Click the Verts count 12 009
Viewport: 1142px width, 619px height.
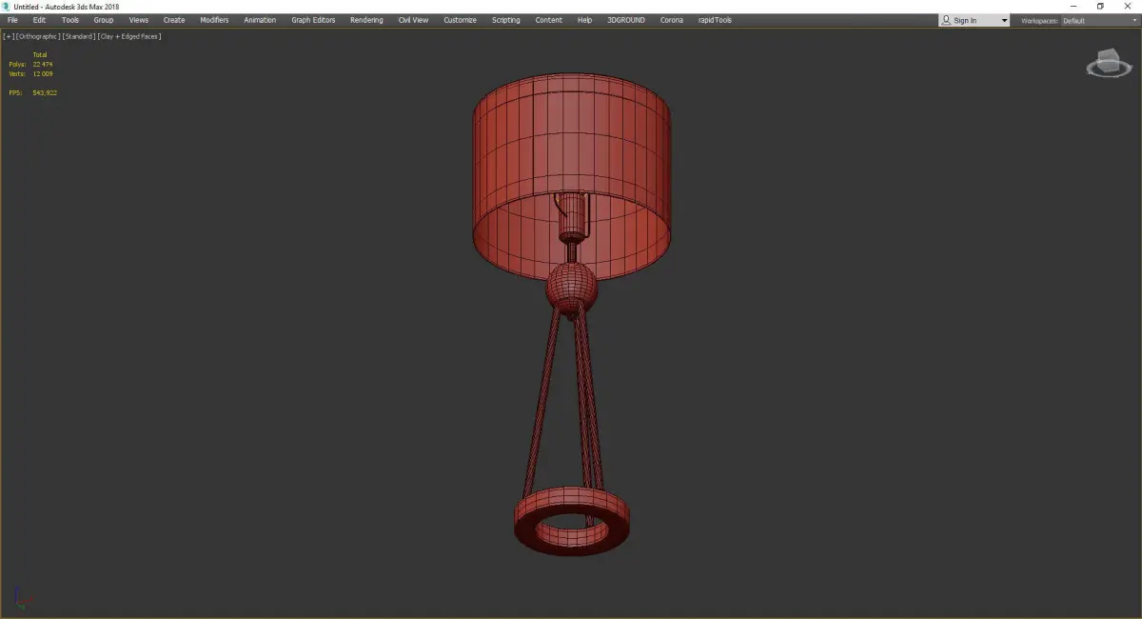point(43,73)
